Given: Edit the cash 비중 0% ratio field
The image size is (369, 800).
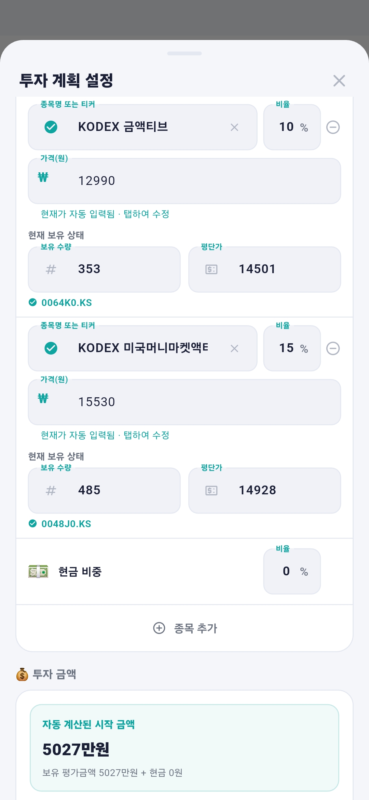Looking at the screenshot, I should click(x=292, y=571).
